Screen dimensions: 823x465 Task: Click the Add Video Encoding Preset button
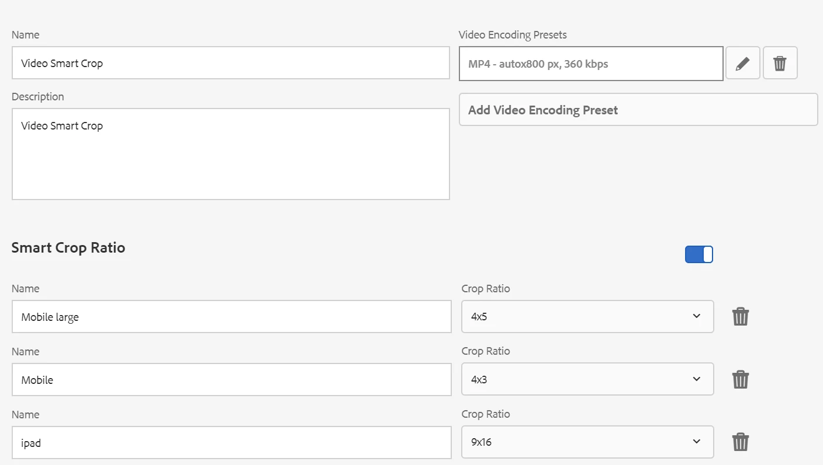click(638, 110)
